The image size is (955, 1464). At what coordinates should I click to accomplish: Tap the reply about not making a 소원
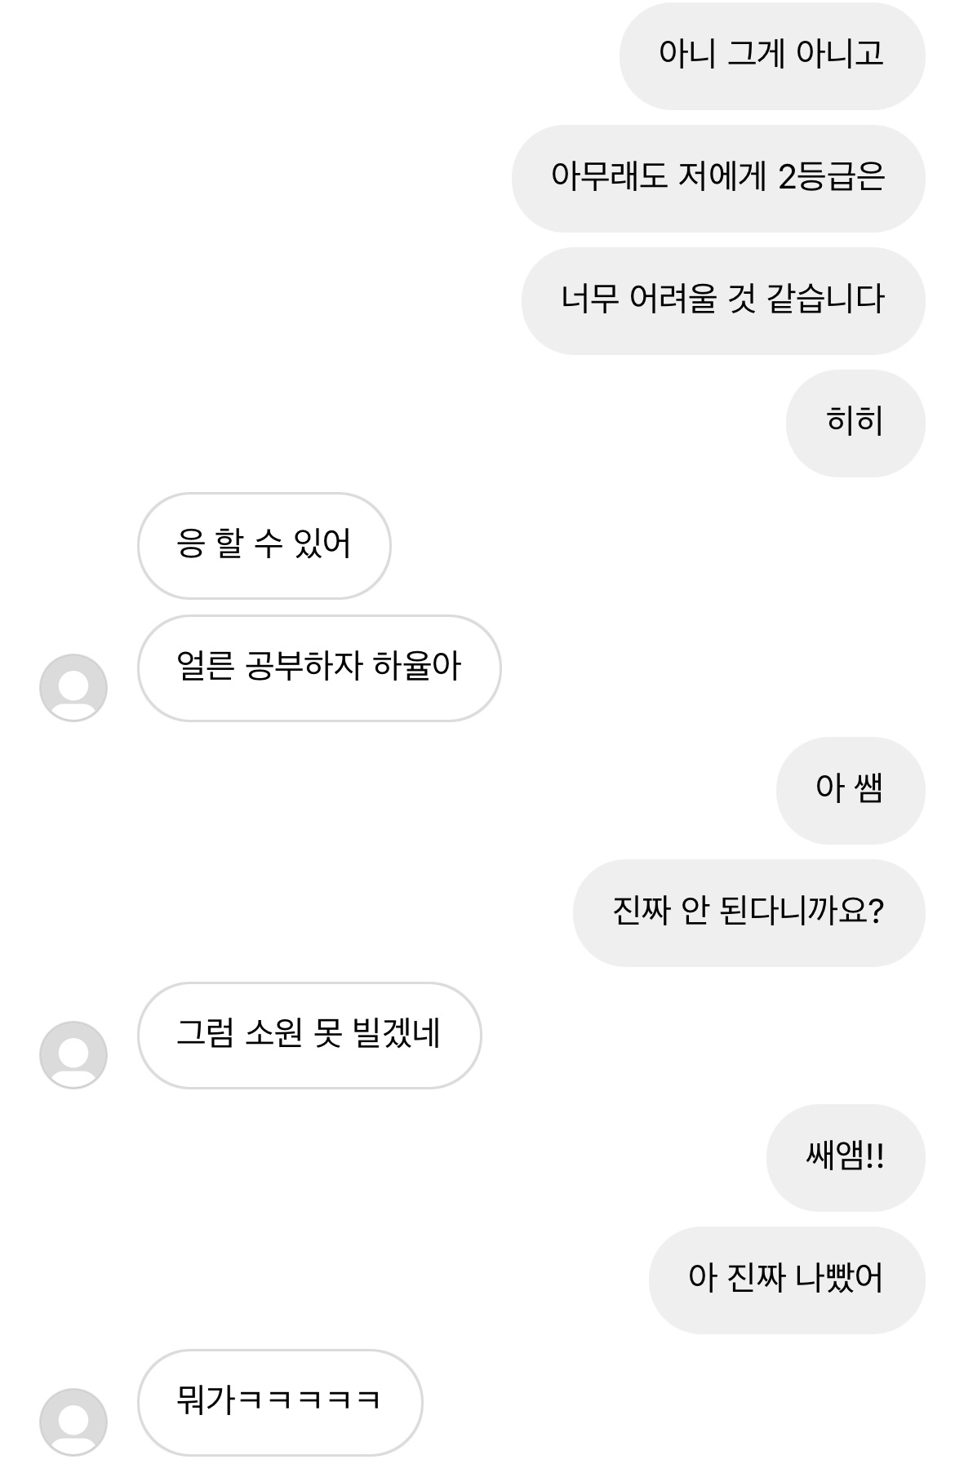[x=309, y=1035]
